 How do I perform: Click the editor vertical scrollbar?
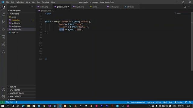click(x=192, y=42)
